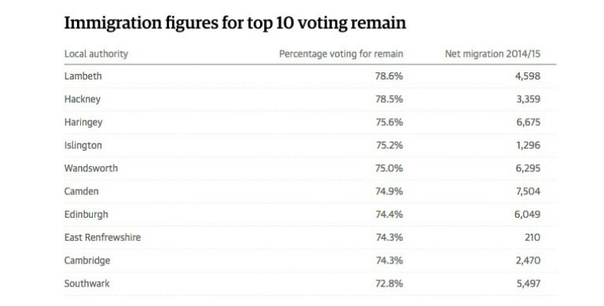The width and height of the screenshot is (604, 306).
Task: Click the Hackney local authority cell
Action: pos(83,99)
